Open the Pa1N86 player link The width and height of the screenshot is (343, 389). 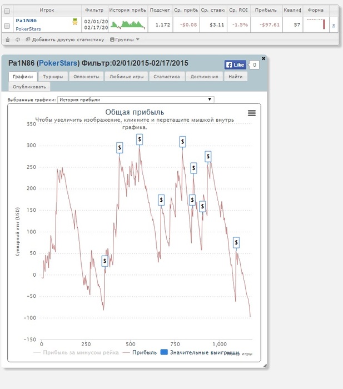point(26,21)
